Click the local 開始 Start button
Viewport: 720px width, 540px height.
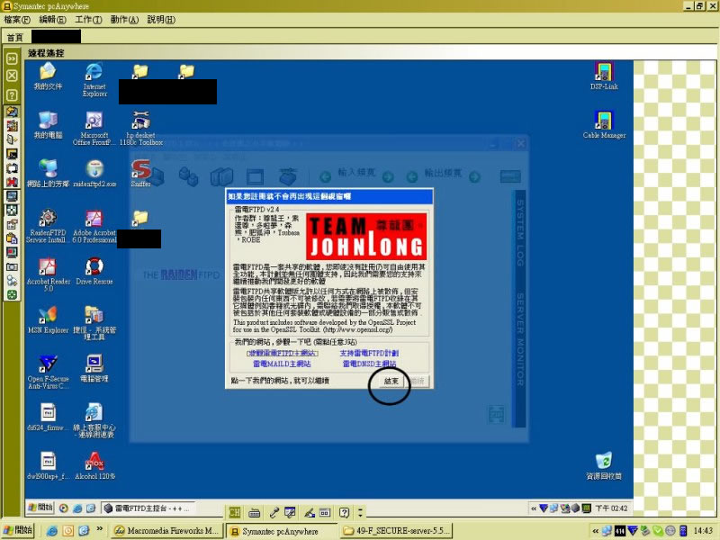[18, 530]
